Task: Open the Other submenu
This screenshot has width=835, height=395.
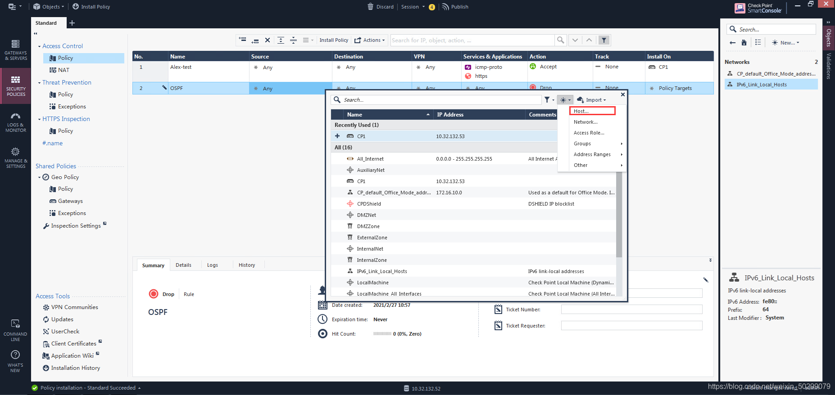Action: point(592,165)
